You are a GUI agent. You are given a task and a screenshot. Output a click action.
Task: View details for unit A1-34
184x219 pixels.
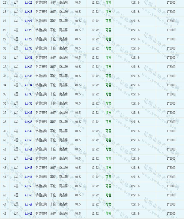(29, 85)
